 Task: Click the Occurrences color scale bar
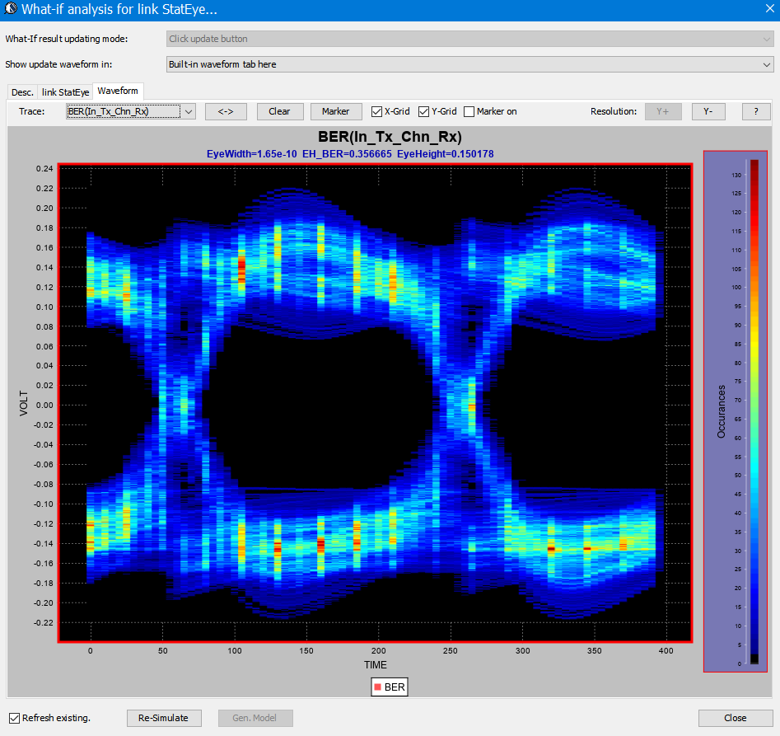(x=754, y=410)
